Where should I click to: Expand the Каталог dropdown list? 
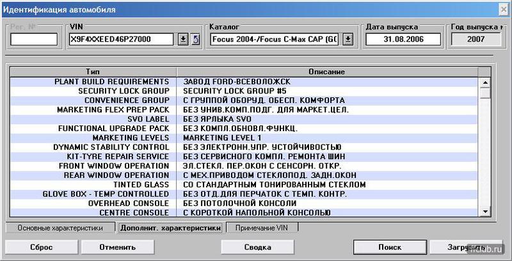pos(348,40)
